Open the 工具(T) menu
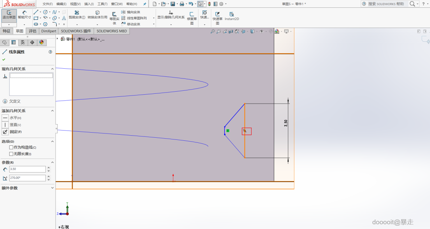 click(x=102, y=4)
